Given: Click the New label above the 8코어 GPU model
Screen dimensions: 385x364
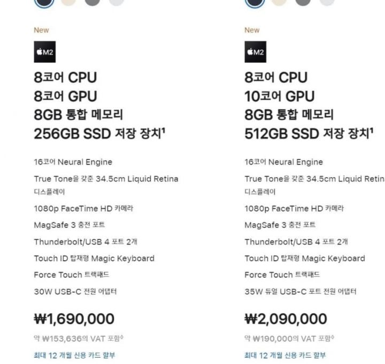Looking at the screenshot, I should [41, 30].
